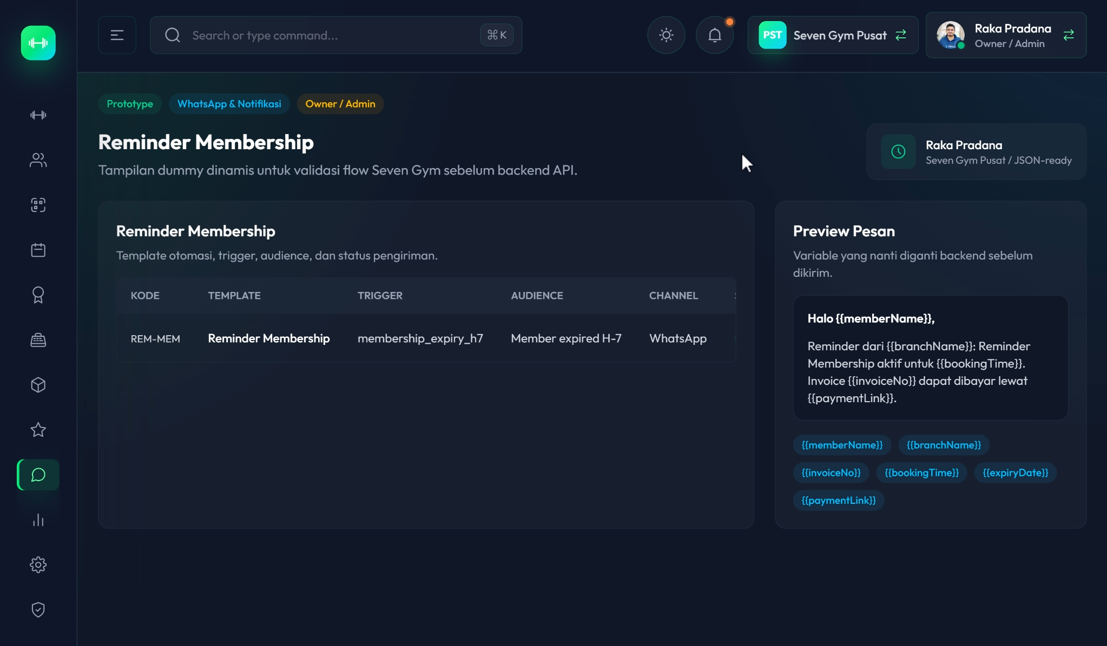Viewport: 1107px width, 646px height.
Task: Click the {{memberName}} variable chip
Action: (842, 445)
